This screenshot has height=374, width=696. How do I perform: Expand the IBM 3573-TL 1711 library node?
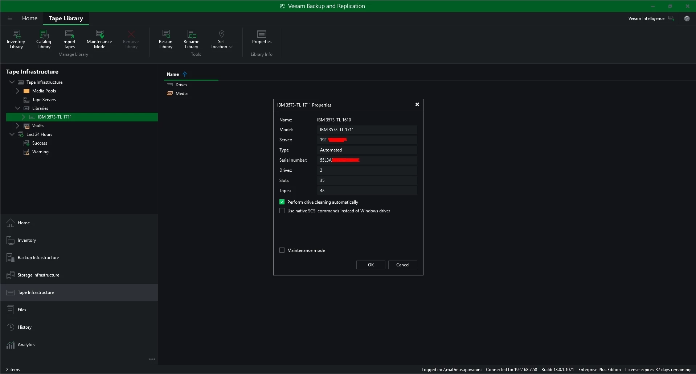[23, 117]
